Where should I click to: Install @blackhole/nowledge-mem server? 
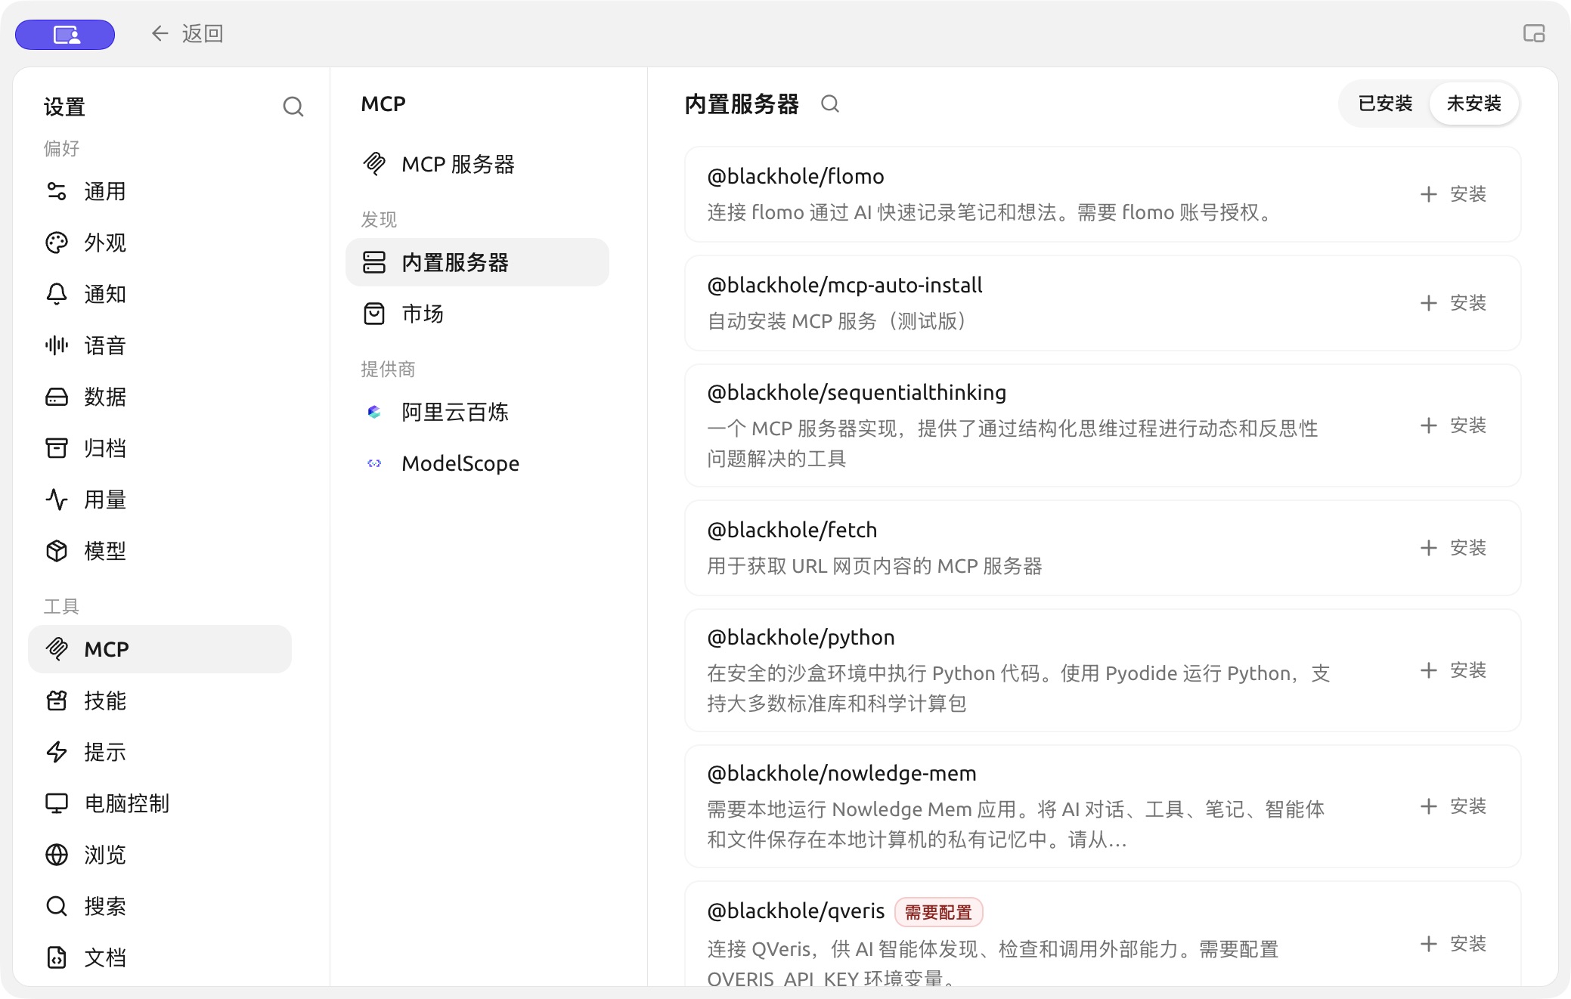[x=1453, y=806]
